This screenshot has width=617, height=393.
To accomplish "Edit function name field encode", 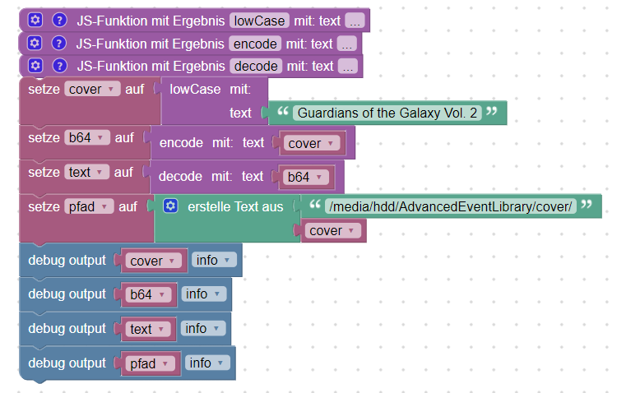I will click(x=255, y=44).
